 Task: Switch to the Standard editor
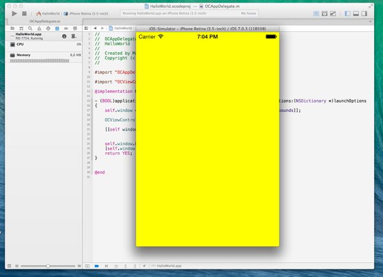[x=316, y=13]
